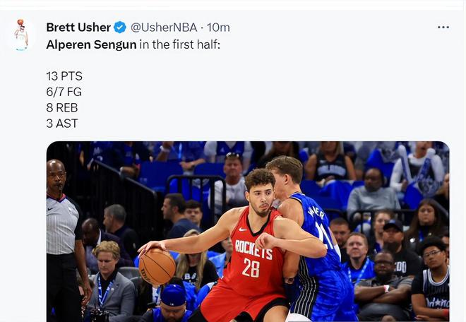
Task: Open the Brett Usher display name
Action: tap(78, 28)
